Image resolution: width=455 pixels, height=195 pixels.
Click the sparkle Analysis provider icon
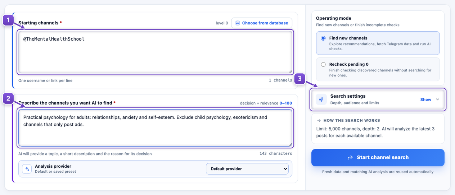point(27,169)
